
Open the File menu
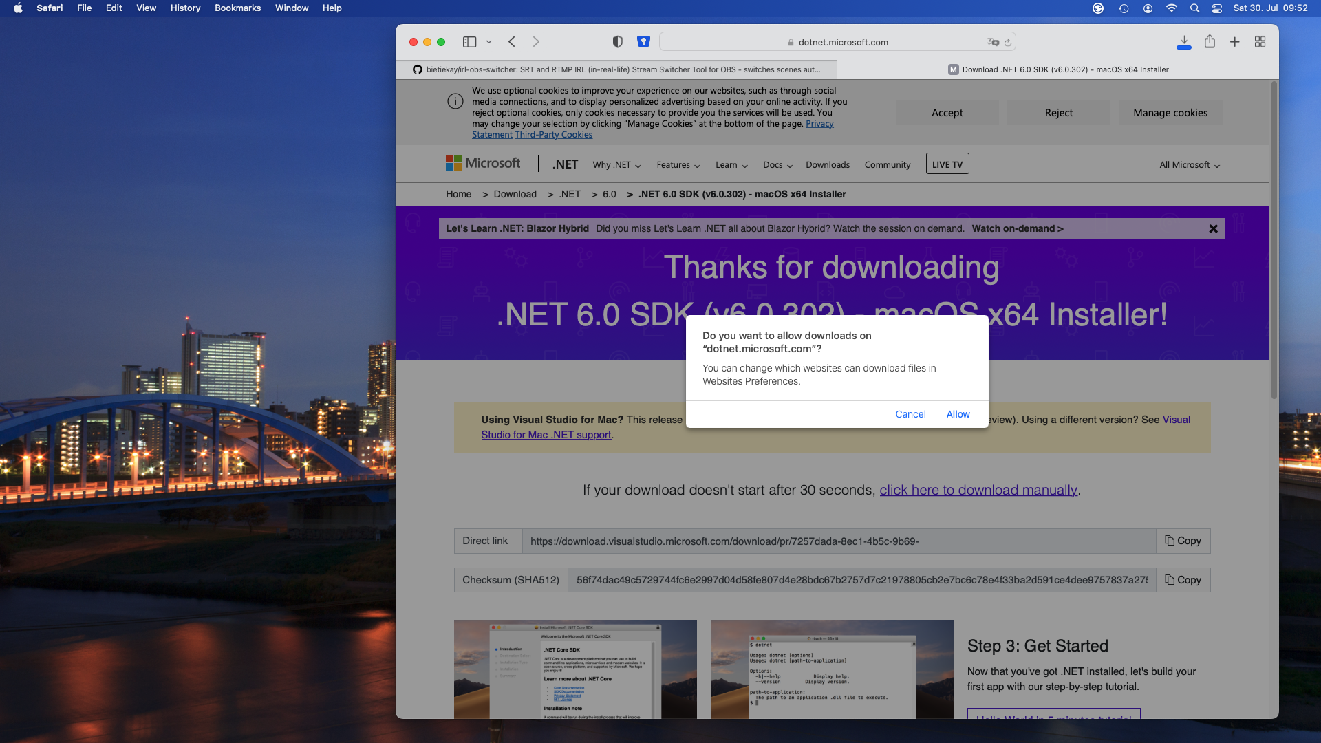pyautogui.click(x=84, y=8)
